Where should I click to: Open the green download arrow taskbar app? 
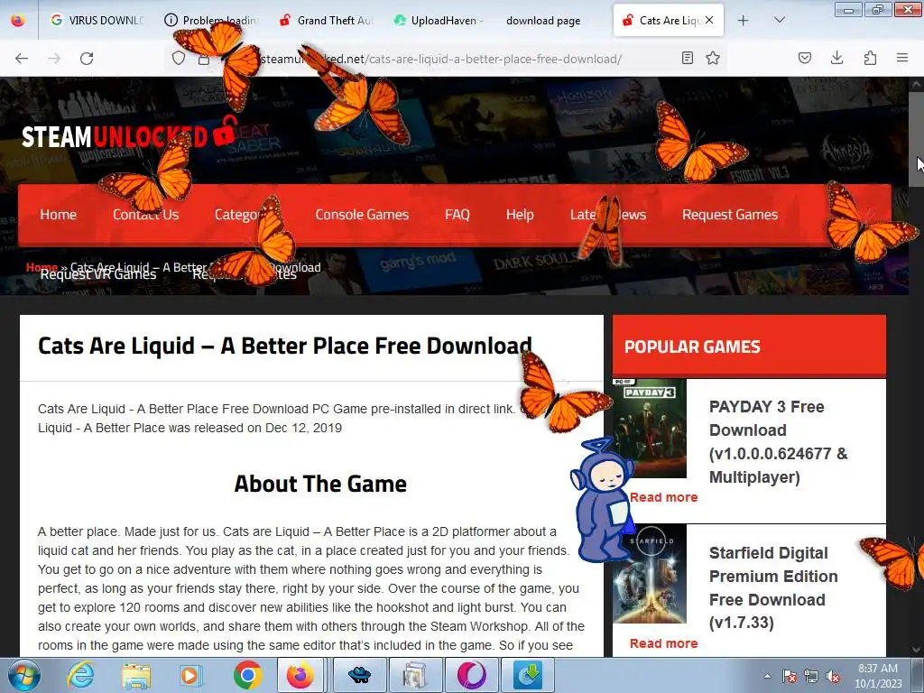[527, 675]
